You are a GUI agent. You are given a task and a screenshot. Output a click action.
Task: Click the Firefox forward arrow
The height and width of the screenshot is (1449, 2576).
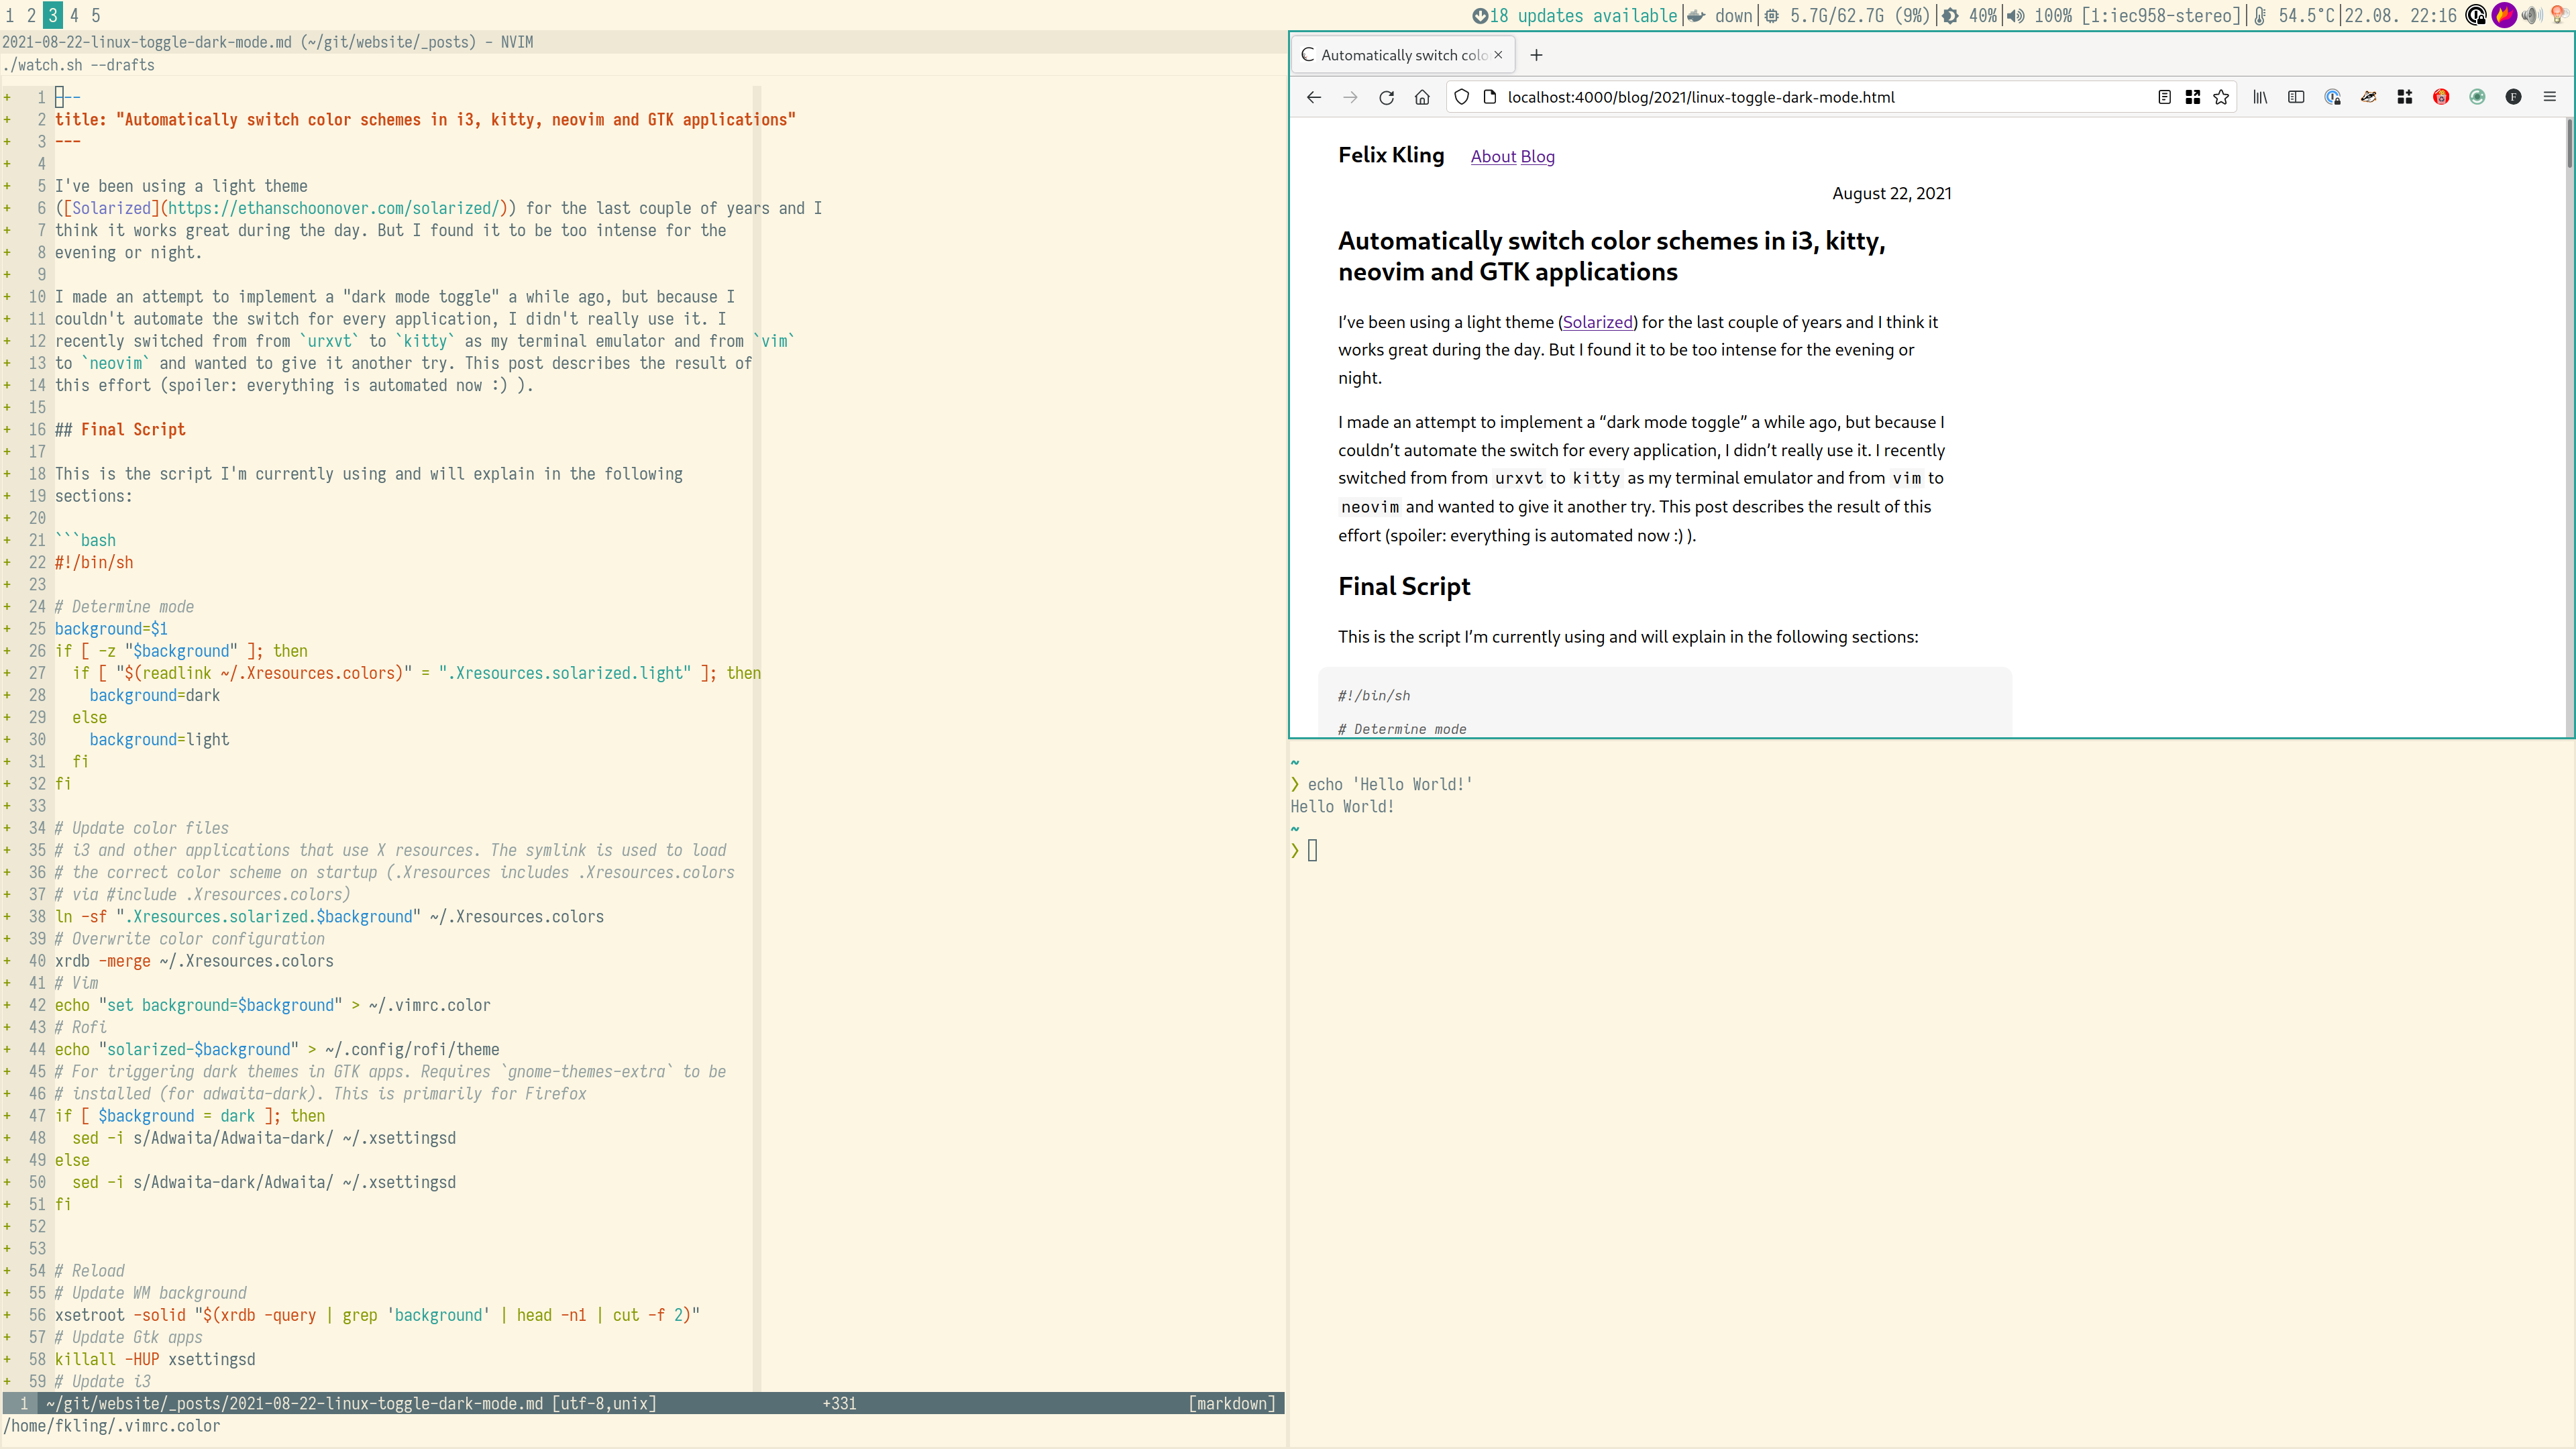(1349, 97)
